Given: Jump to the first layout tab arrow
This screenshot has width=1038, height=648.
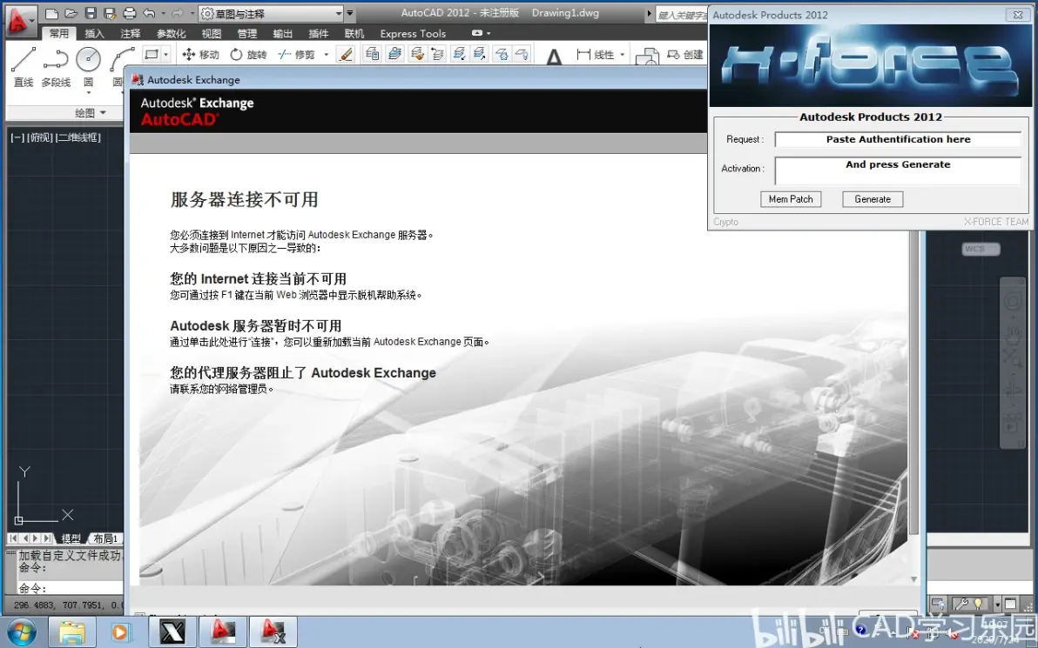Looking at the screenshot, I should pos(14,538).
